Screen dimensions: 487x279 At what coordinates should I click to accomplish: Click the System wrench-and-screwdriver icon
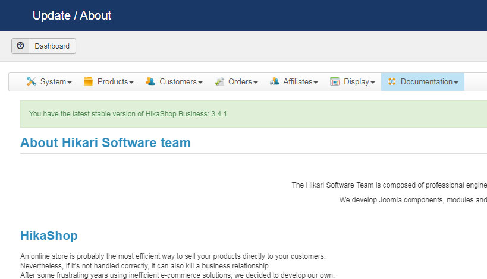pyautogui.click(x=32, y=81)
